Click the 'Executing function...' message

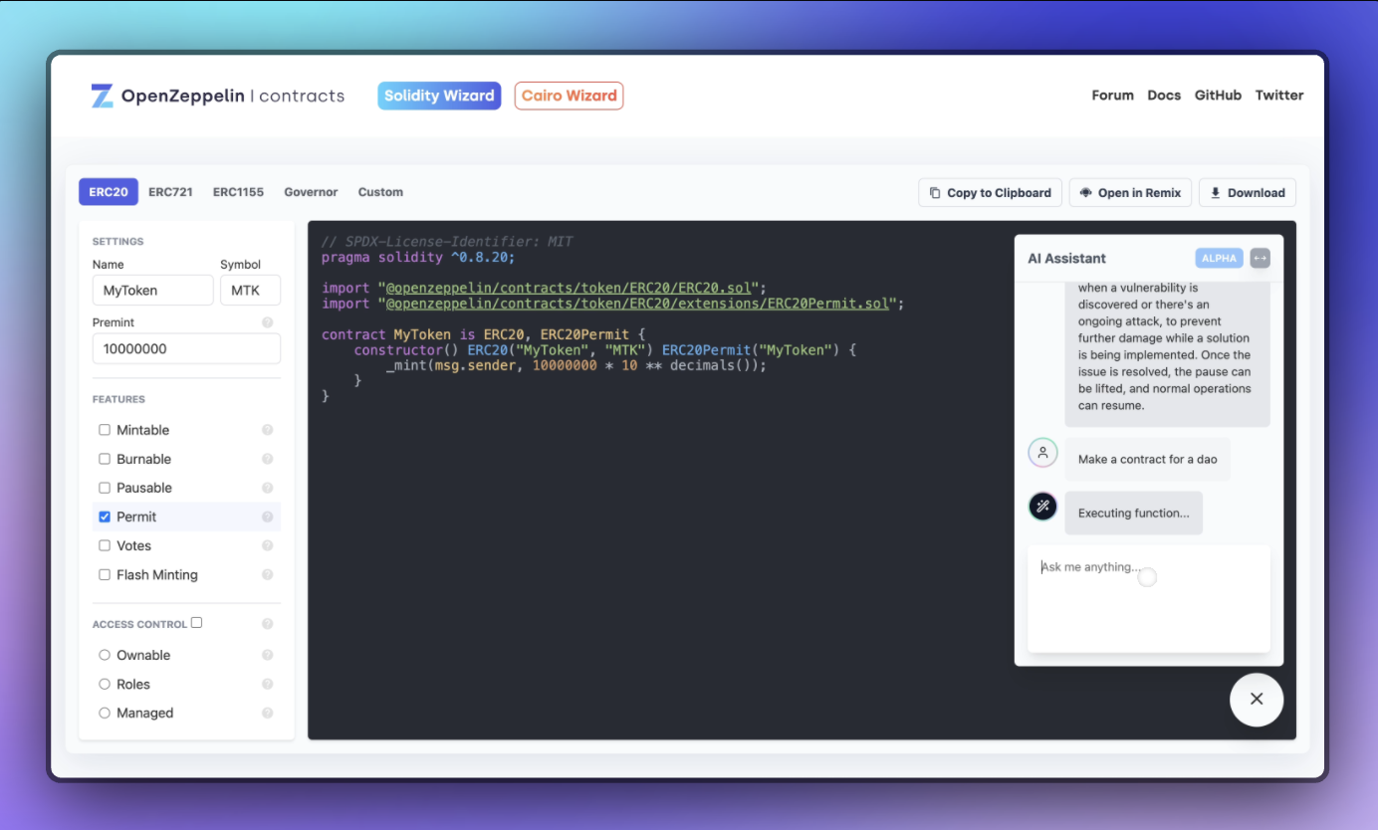click(x=1133, y=514)
